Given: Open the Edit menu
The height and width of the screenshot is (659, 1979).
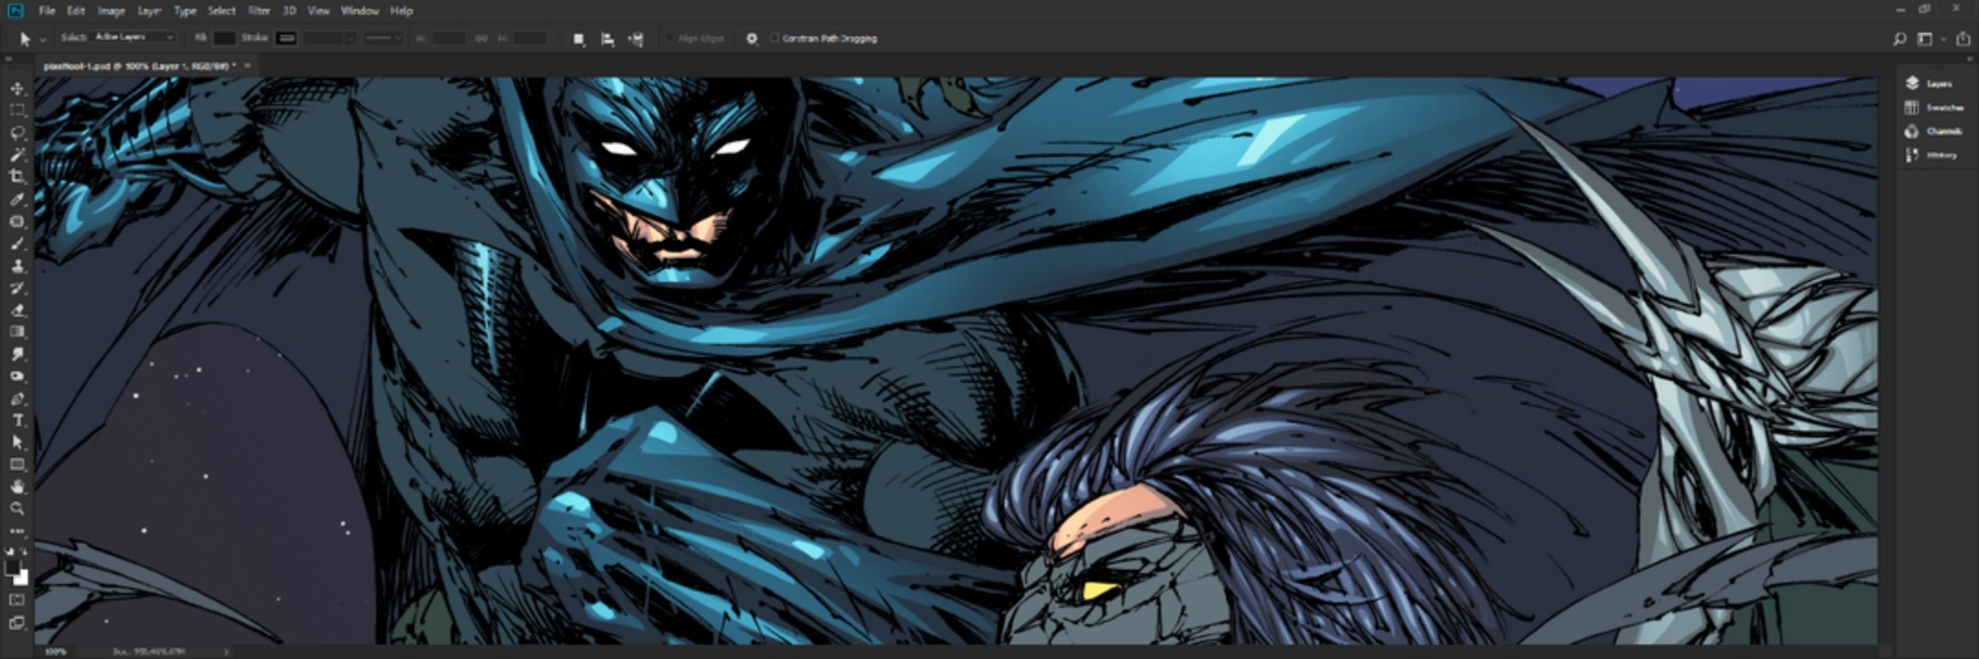Looking at the screenshot, I should 75,11.
